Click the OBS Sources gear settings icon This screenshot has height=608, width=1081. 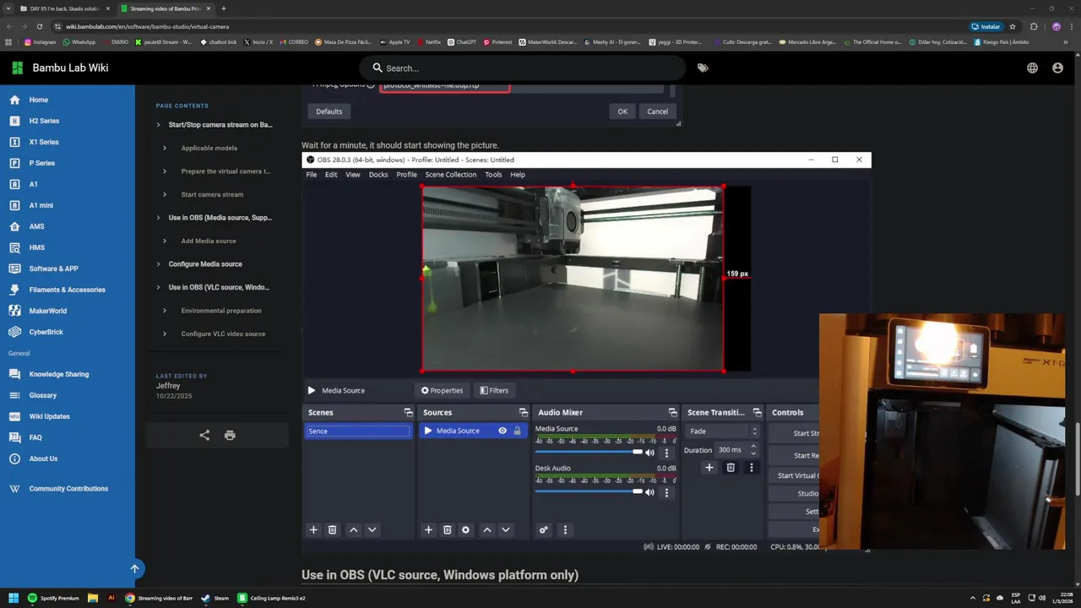point(465,529)
